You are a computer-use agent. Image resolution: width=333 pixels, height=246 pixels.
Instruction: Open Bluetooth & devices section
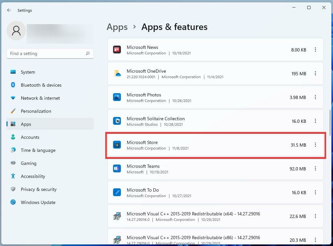click(41, 85)
